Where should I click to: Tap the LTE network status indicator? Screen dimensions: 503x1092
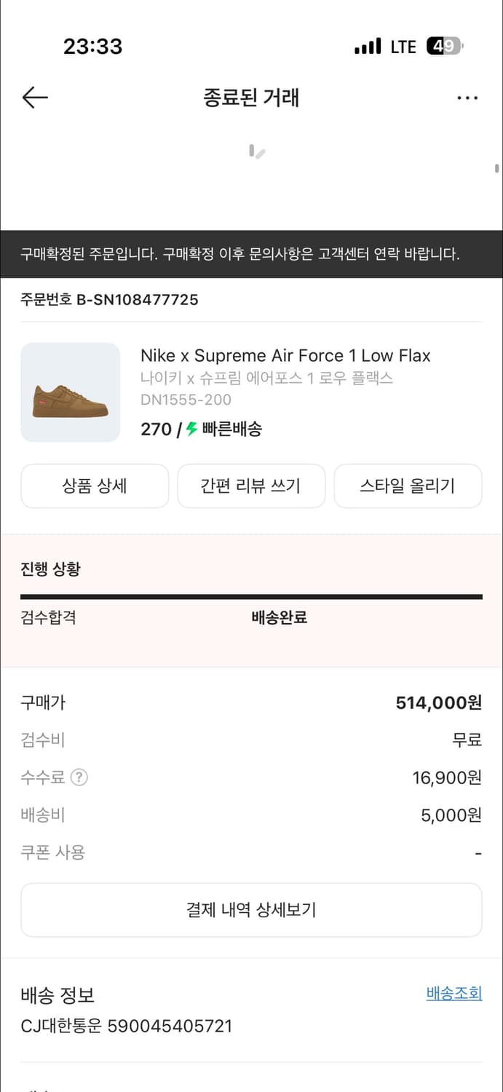tap(403, 46)
